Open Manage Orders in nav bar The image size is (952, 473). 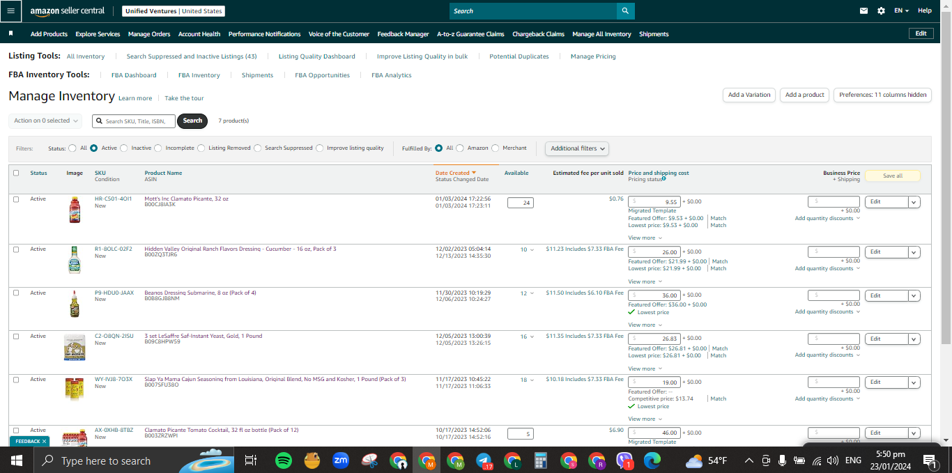[x=149, y=34]
